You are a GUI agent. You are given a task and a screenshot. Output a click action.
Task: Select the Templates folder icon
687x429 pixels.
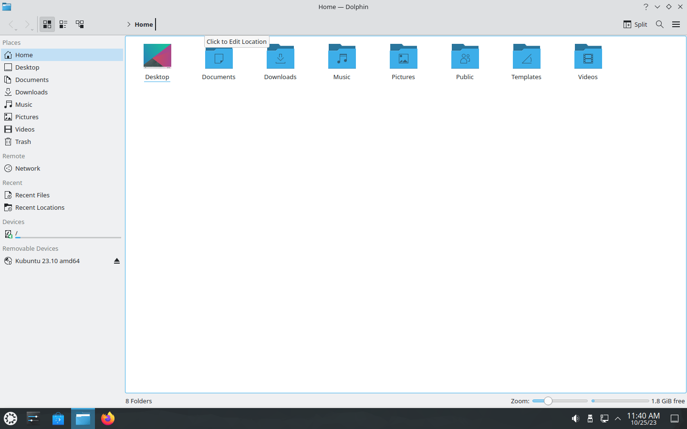[x=527, y=56]
